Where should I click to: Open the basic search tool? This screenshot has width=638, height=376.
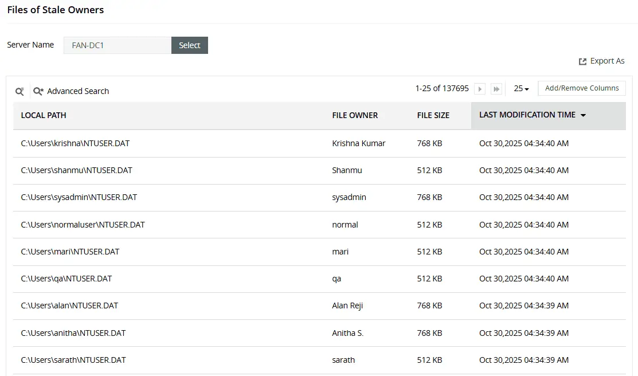(x=19, y=91)
